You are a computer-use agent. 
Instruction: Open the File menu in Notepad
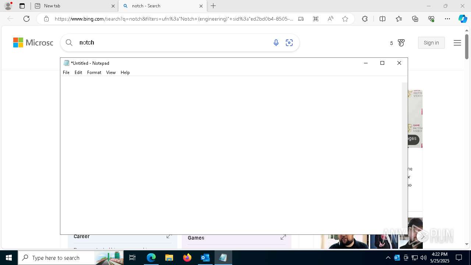pos(66,73)
